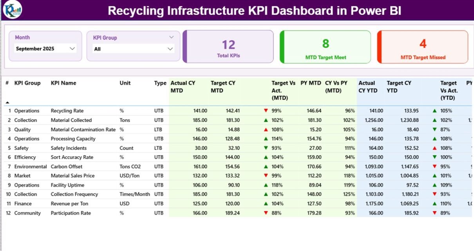Click the Revenue per Ton row name
Image resolution: width=474 pixels, height=251 pixels.
point(69,204)
